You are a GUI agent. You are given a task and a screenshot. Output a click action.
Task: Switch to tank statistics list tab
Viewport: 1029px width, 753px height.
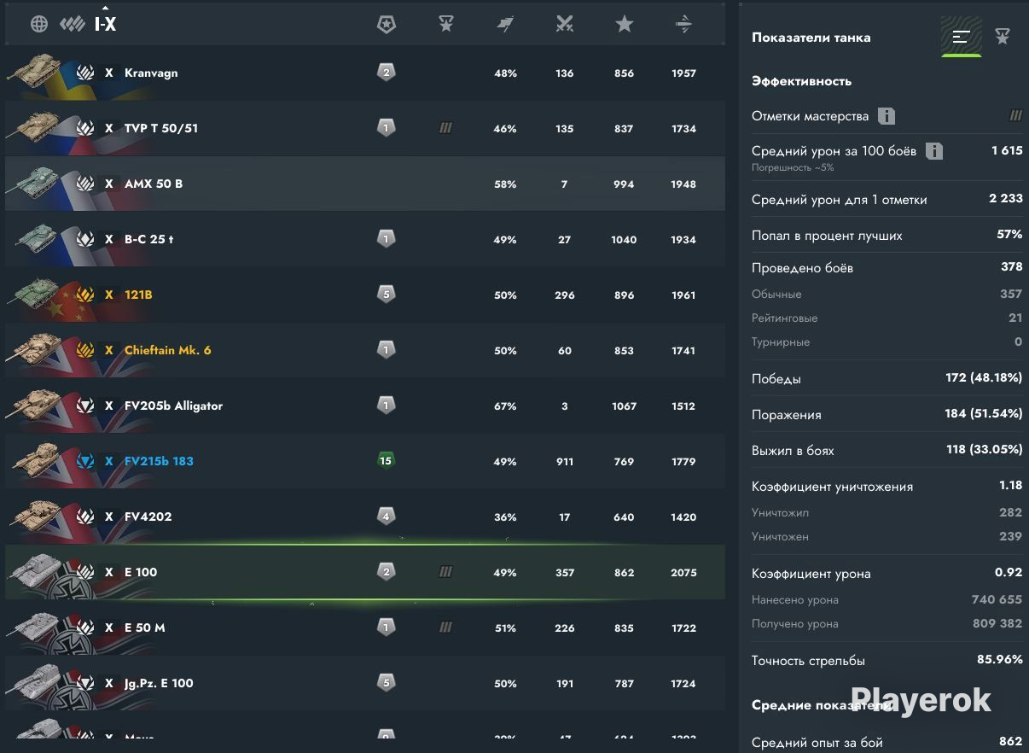(962, 37)
